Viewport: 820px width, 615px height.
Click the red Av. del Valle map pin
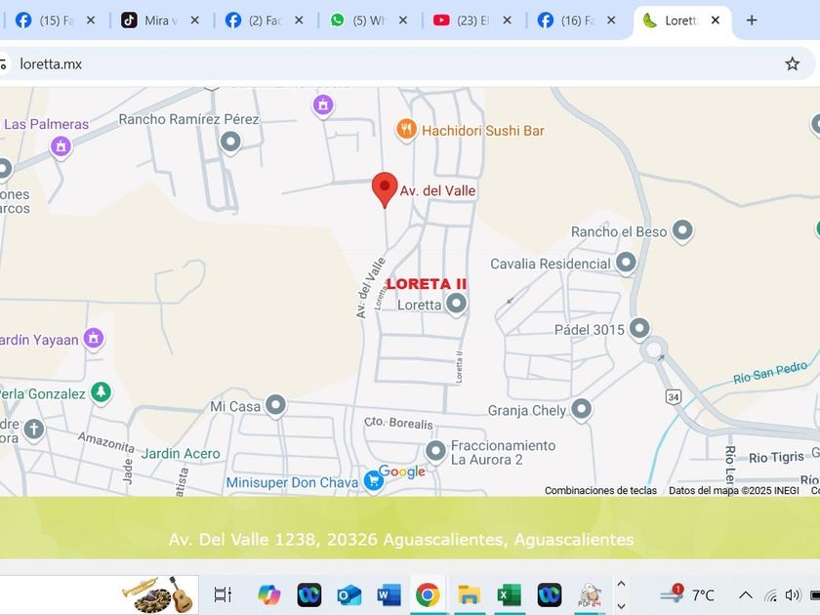(385, 189)
